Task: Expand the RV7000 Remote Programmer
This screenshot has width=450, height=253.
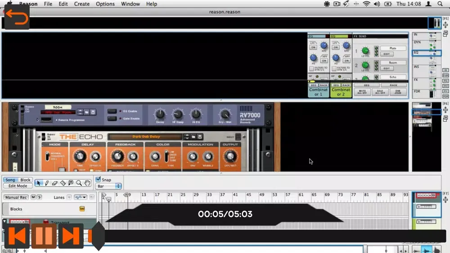Action: pos(38,120)
